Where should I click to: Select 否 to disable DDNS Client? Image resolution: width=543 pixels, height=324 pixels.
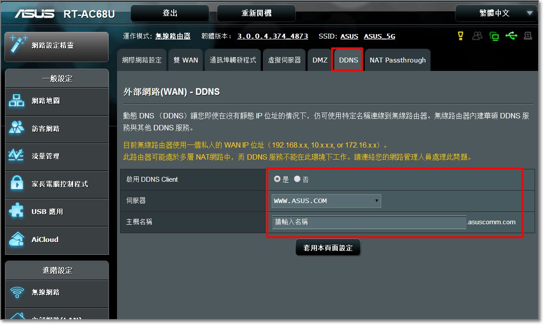pos(297,179)
